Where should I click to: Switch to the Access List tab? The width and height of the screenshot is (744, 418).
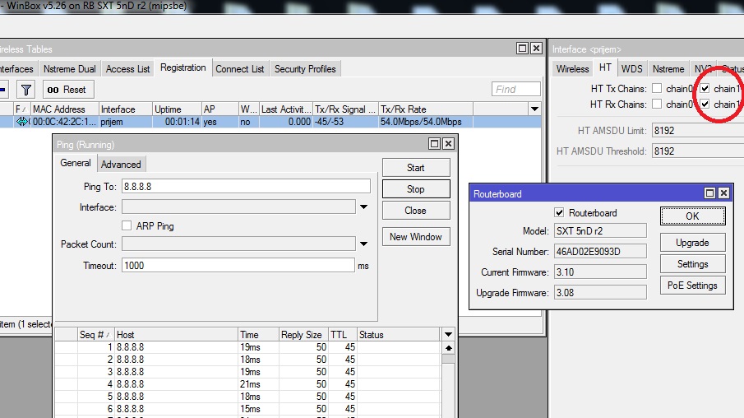[127, 69]
